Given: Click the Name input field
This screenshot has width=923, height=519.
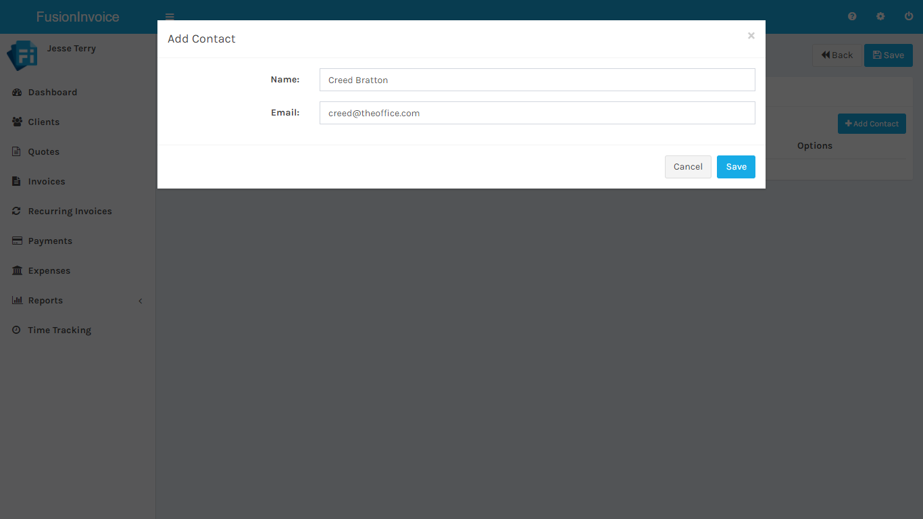Looking at the screenshot, I should [537, 80].
